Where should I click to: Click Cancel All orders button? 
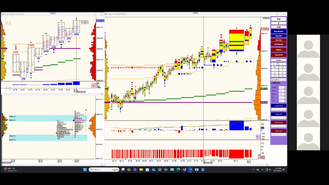coord(279,55)
